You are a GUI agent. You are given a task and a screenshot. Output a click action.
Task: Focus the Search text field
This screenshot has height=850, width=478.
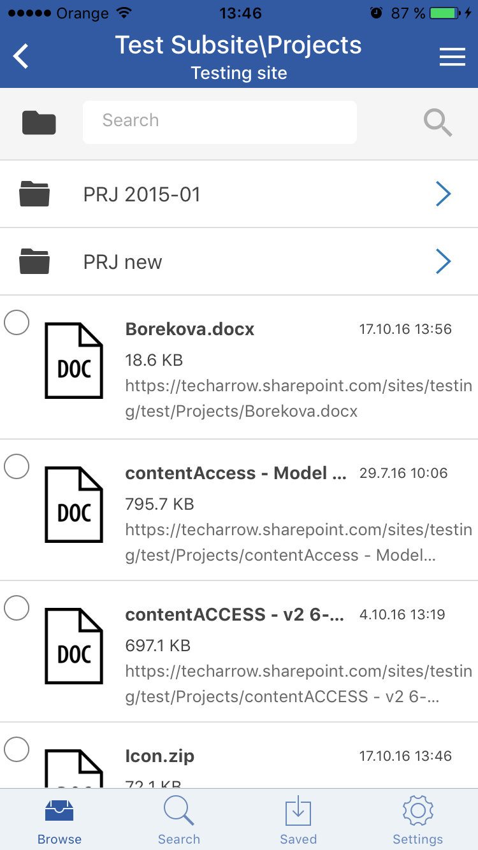click(x=220, y=122)
